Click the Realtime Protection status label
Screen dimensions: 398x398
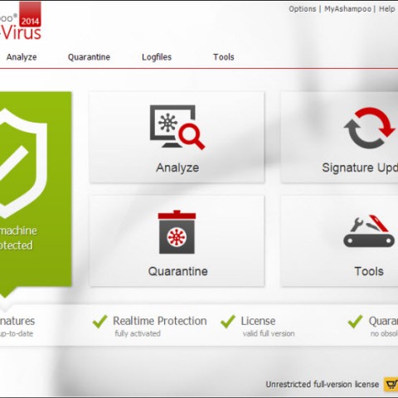(160, 321)
